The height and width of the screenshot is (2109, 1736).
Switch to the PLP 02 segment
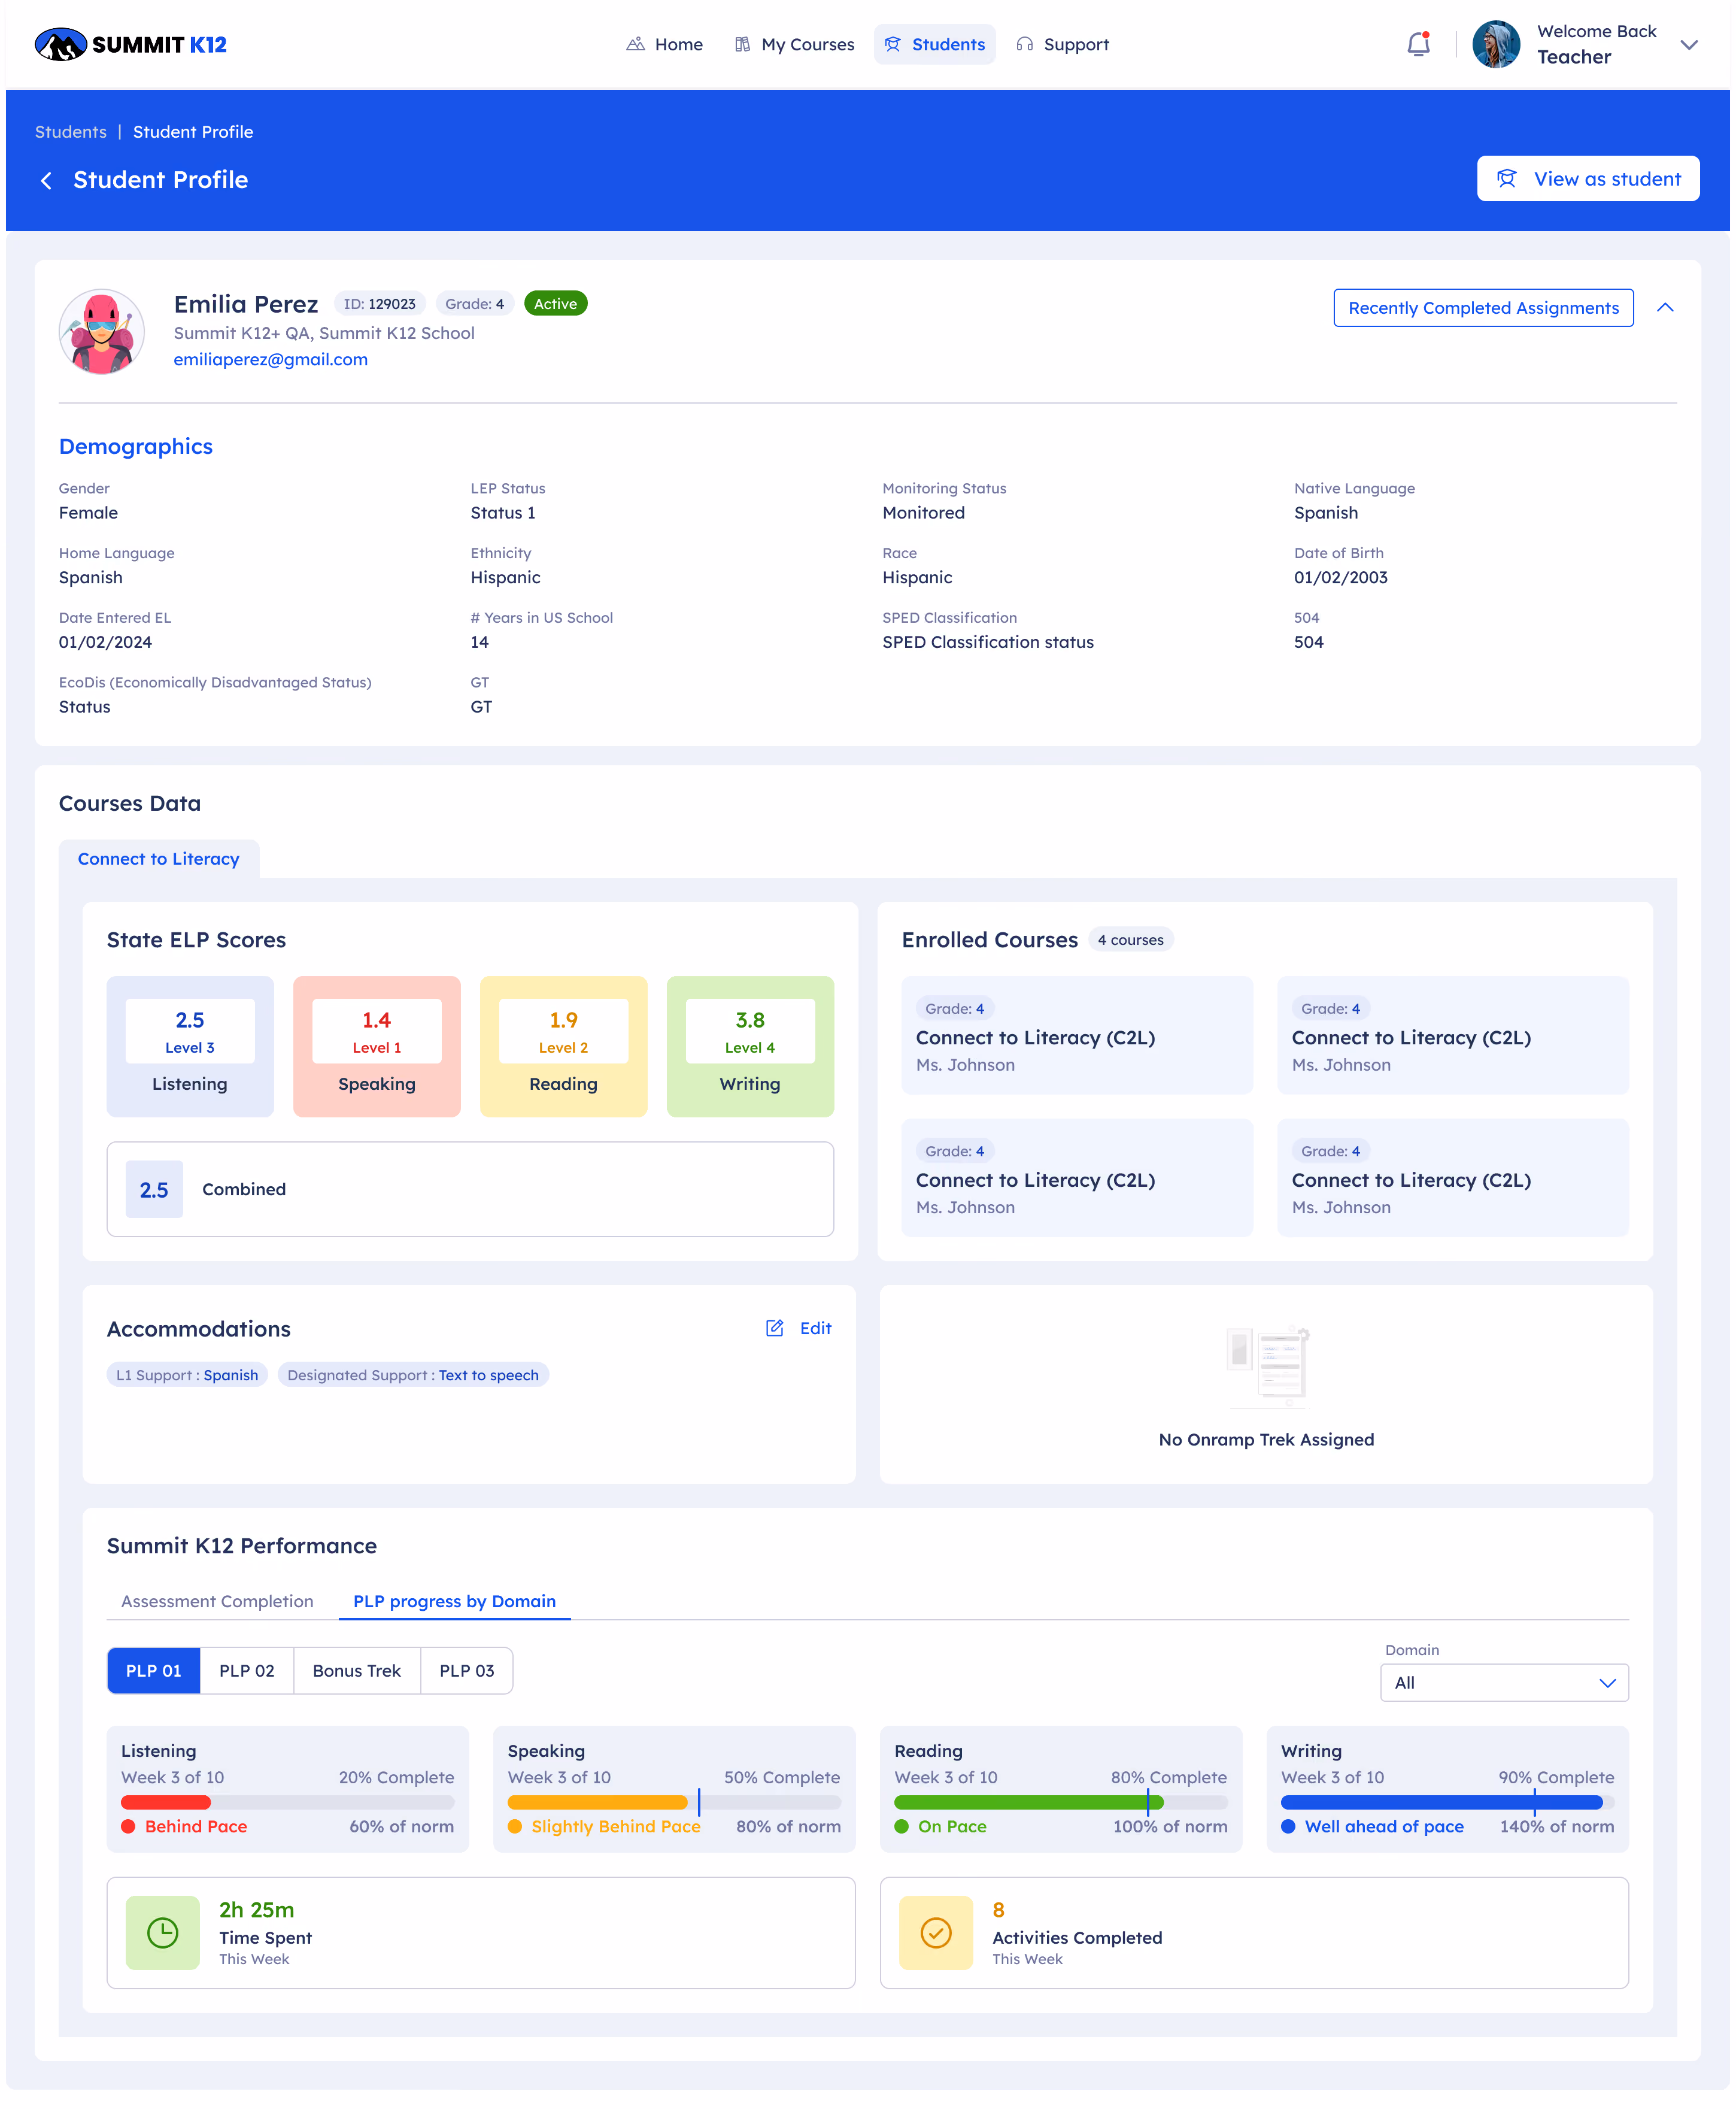(247, 1670)
